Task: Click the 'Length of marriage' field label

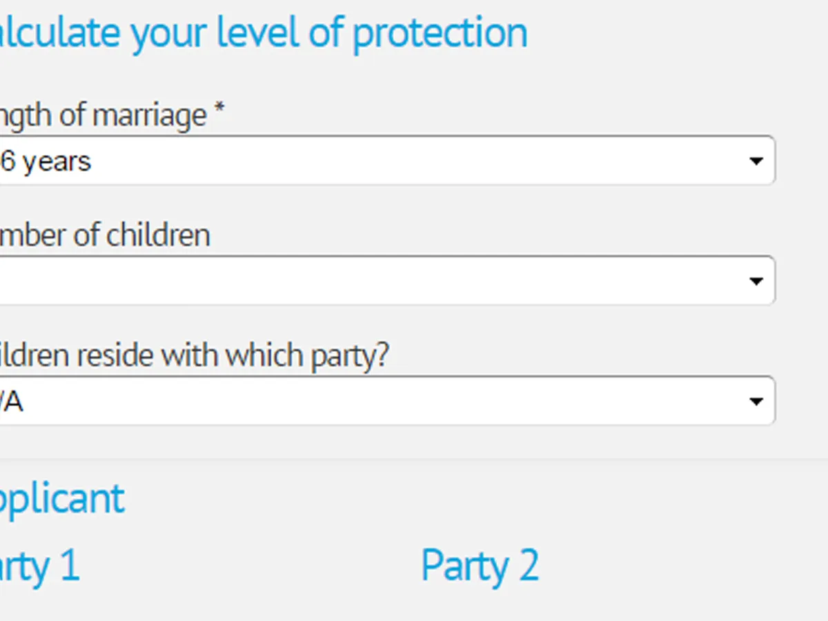Action: pyautogui.click(x=103, y=115)
